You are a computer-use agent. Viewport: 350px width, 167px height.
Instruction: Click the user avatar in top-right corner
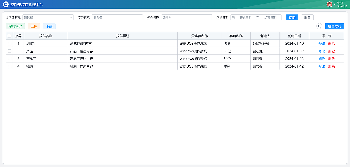point(330,4)
